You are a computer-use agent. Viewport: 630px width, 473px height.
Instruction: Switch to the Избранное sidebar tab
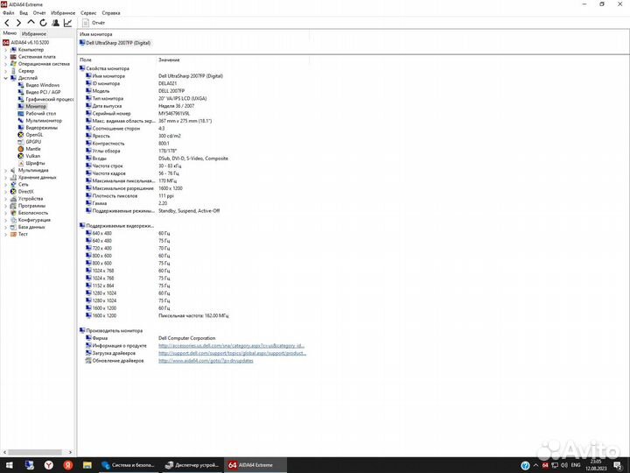(x=34, y=34)
